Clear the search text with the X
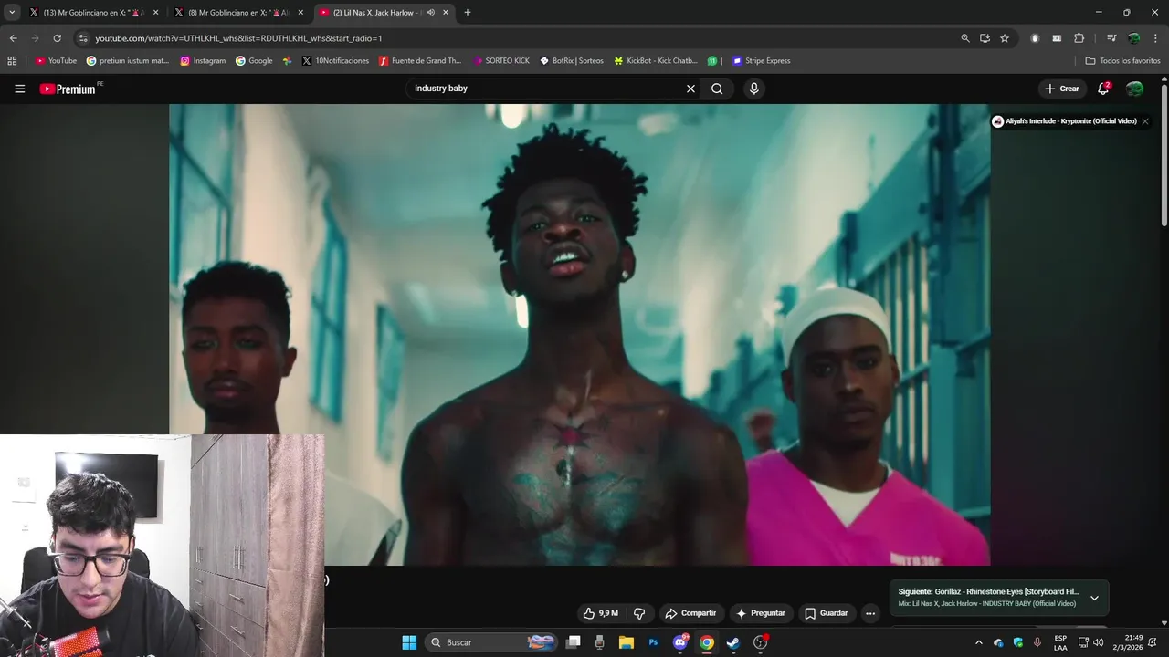This screenshot has height=657, width=1169. tap(690, 89)
